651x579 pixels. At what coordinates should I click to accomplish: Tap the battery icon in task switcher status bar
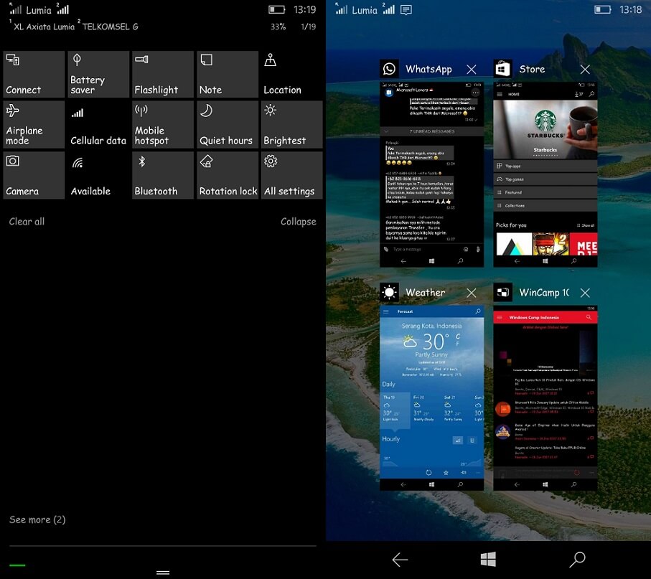tap(602, 9)
